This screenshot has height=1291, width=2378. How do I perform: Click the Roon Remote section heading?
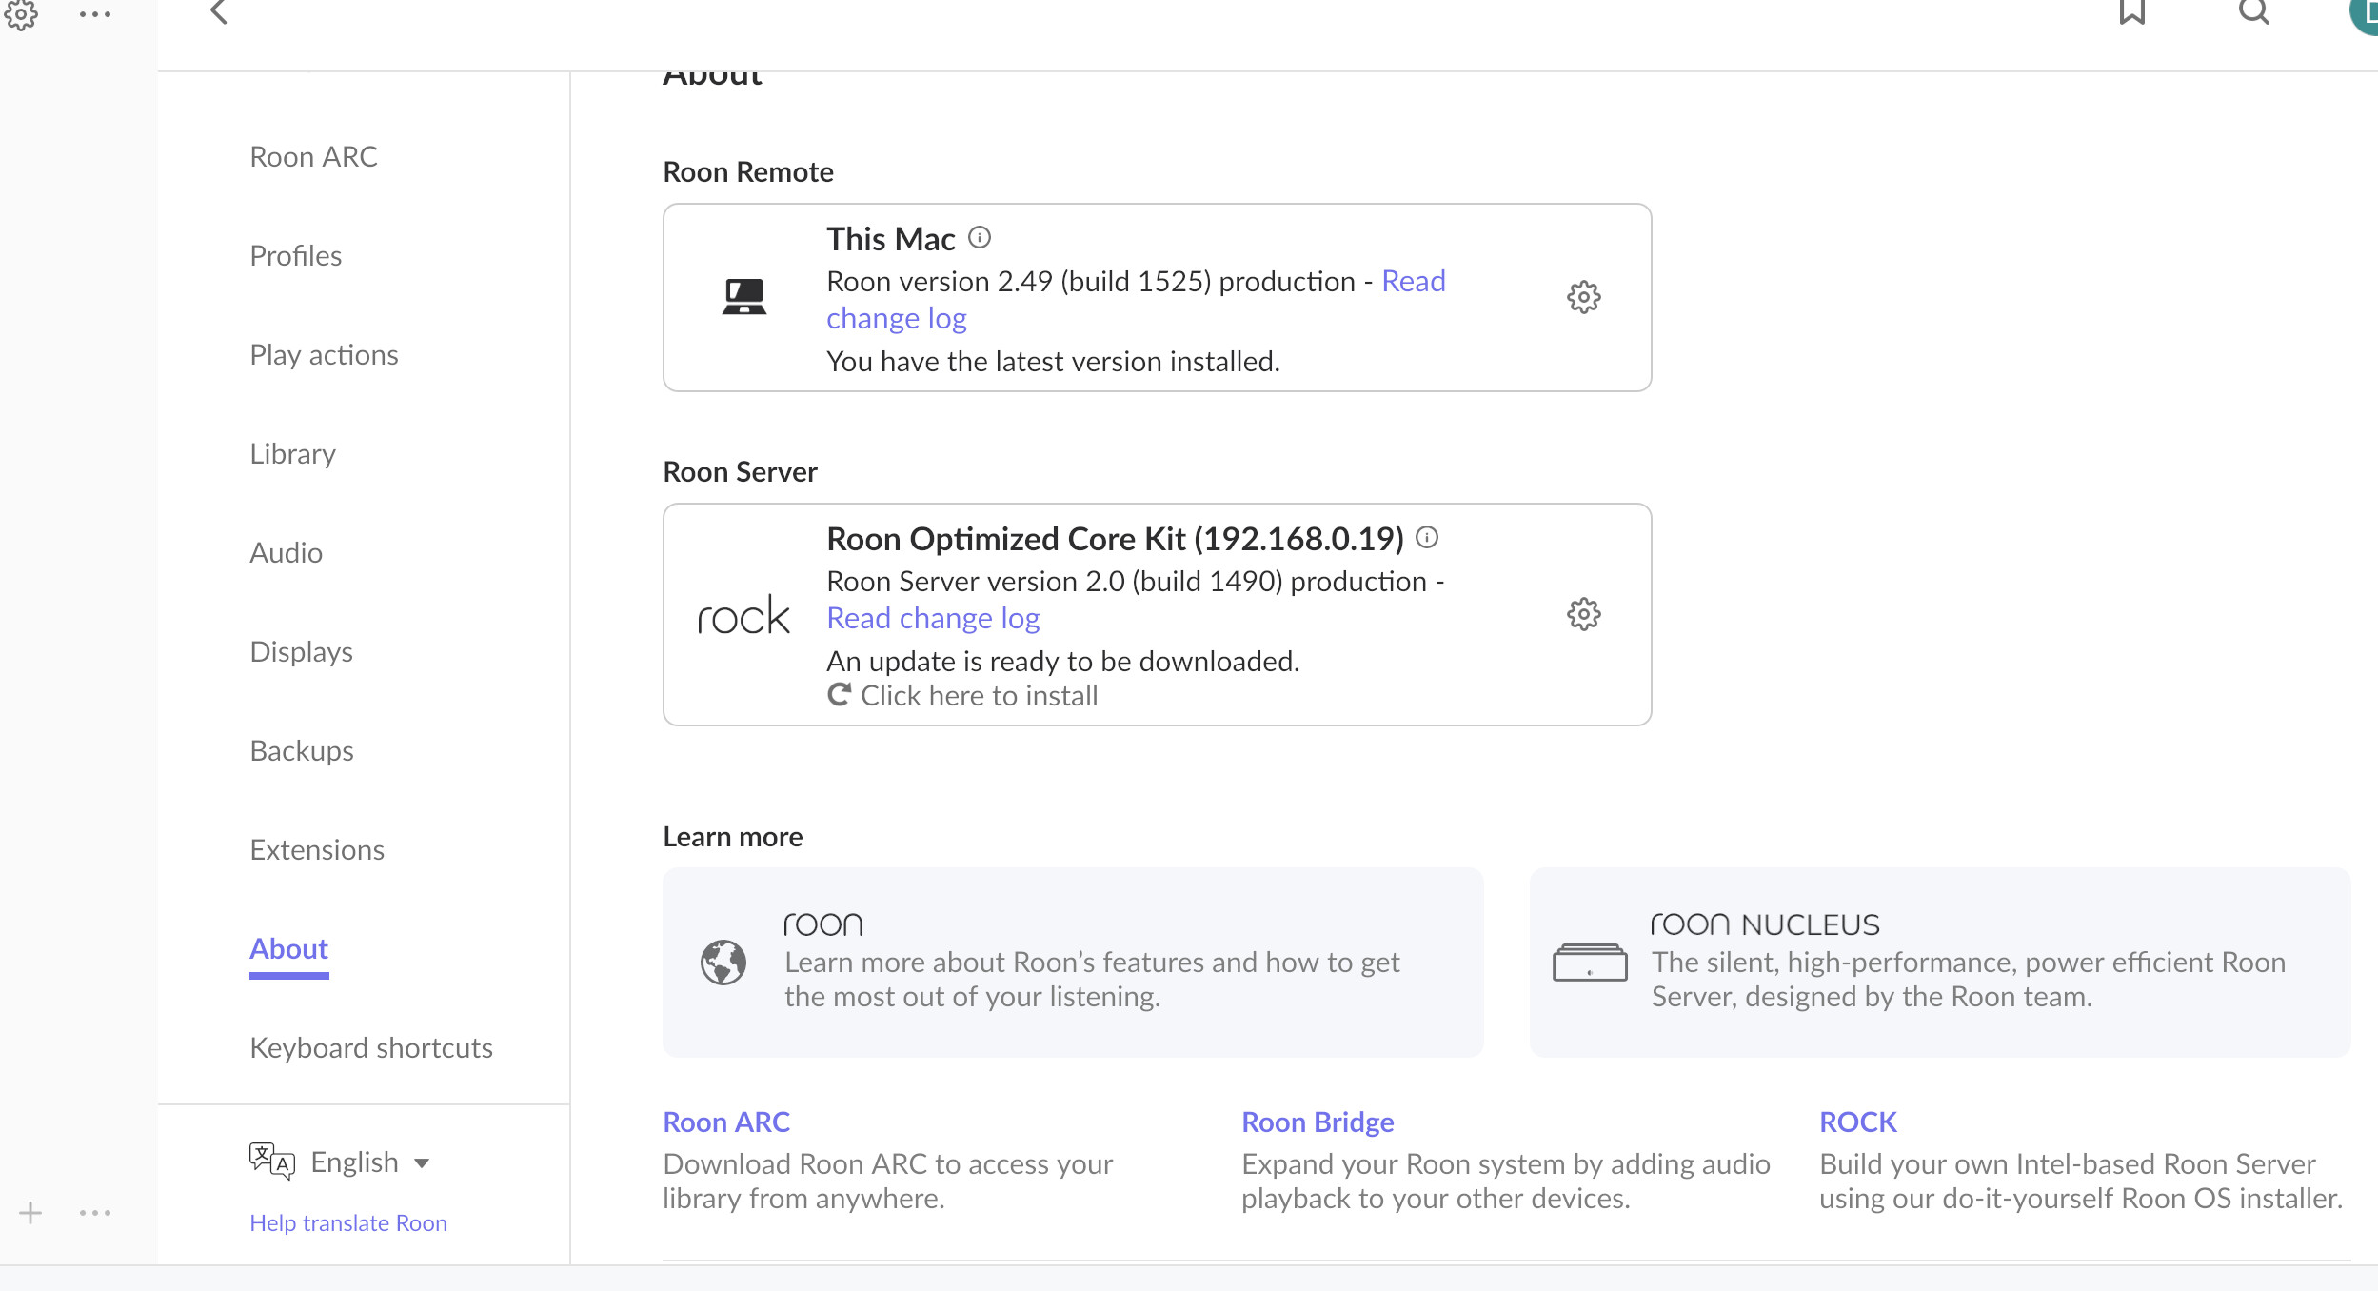tap(748, 171)
